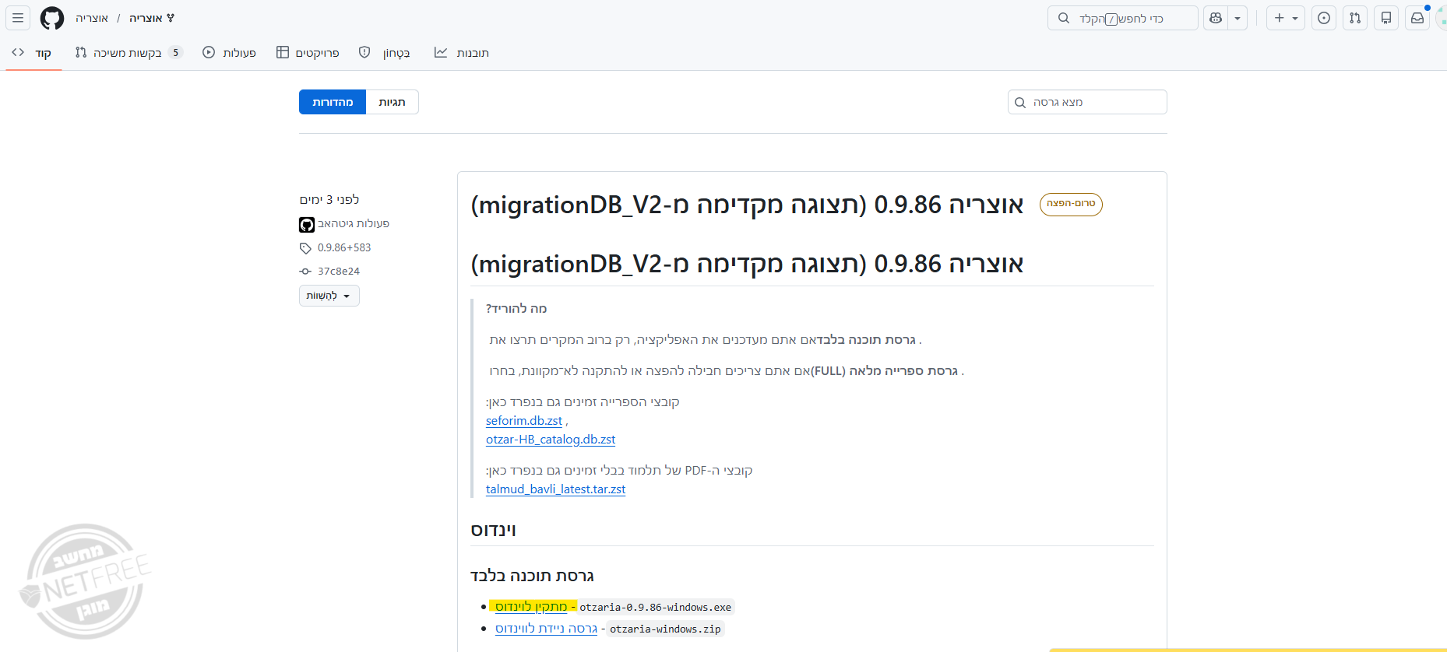Open the notifications inbox icon

pos(1417,18)
